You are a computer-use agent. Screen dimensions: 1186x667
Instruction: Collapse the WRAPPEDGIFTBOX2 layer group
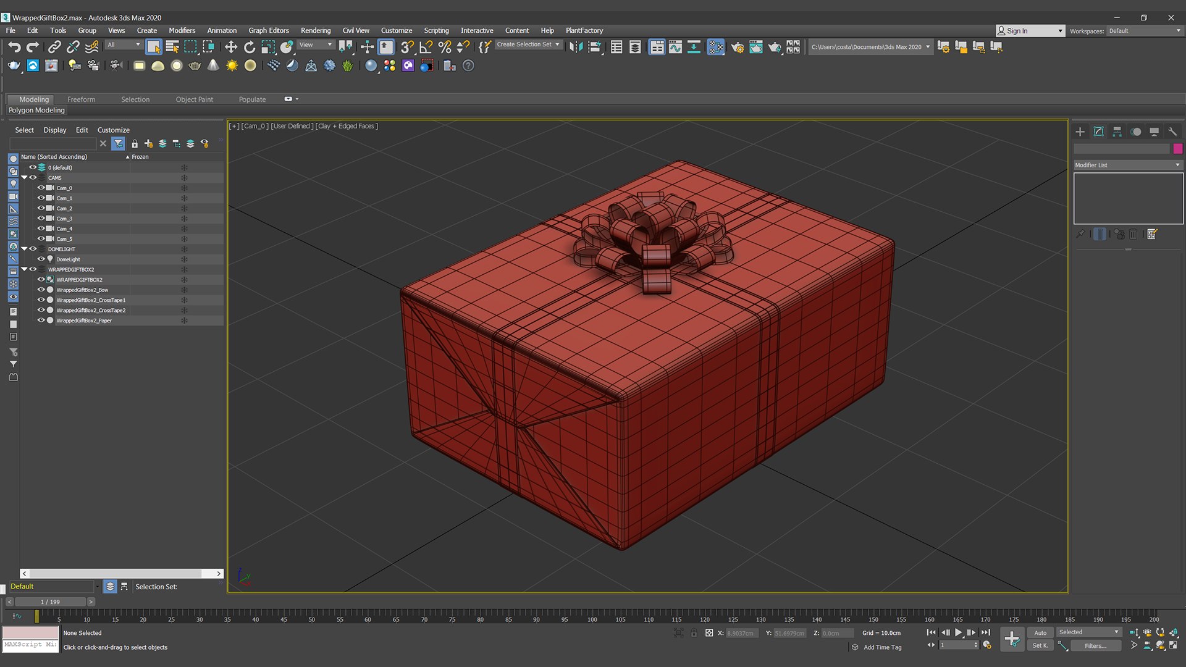[24, 269]
